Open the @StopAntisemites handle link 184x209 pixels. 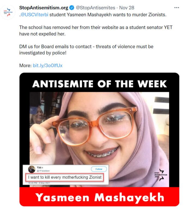coord(95,8)
